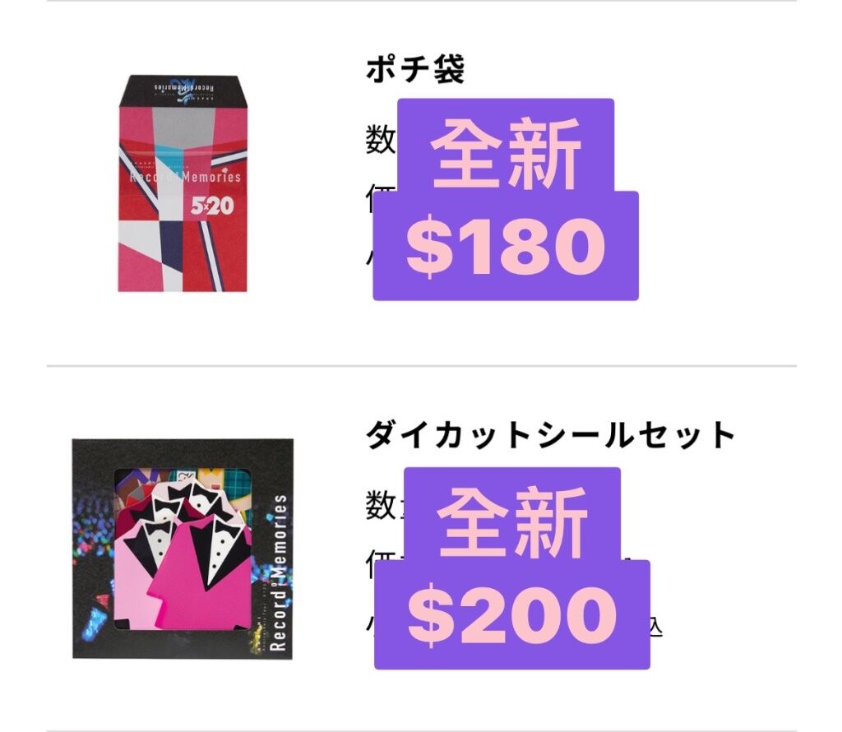
Task: Open the ダイカットシールセット product thumbnail
Action: (x=183, y=549)
